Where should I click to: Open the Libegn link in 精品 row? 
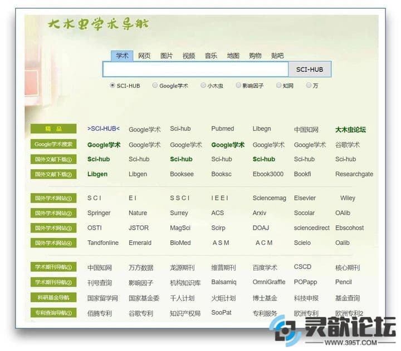[x=262, y=128]
